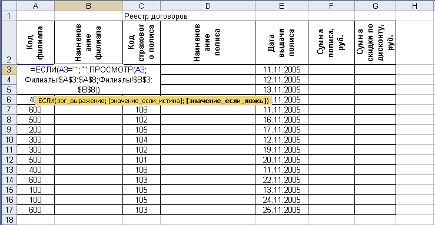Click the 'Наименование филиала' header cell
This screenshot has width=435, height=225.
pyautogui.click(x=88, y=43)
